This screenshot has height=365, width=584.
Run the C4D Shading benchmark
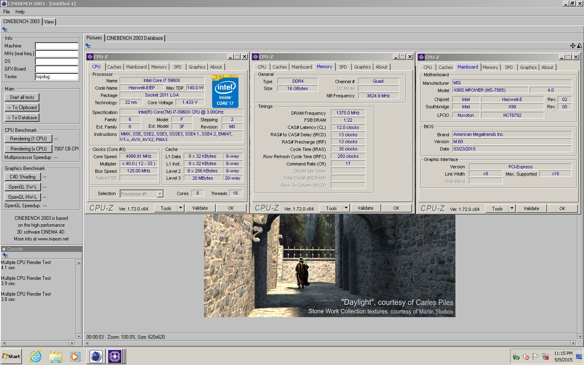point(23,177)
